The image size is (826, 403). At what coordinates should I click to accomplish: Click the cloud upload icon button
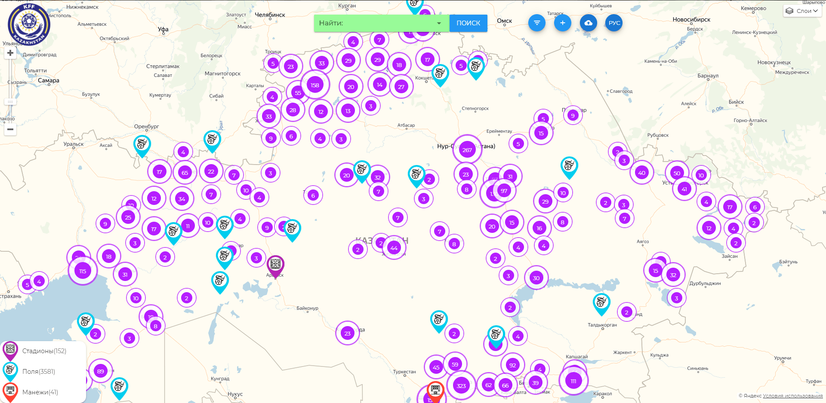pyautogui.click(x=588, y=23)
